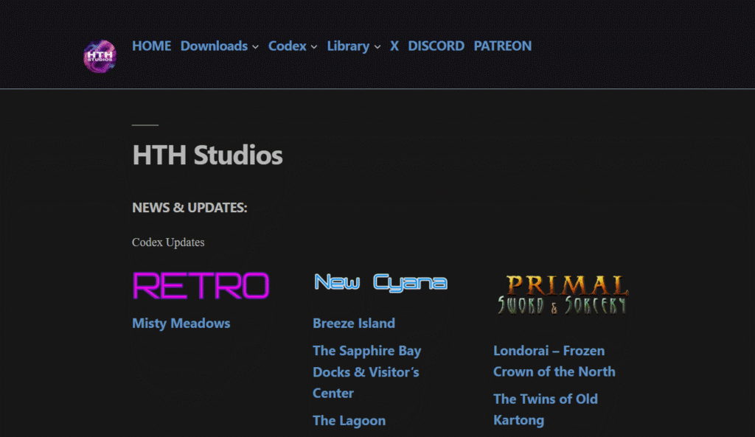Click The Sapphire Bay Docks & Visitor's Center link
The height and width of the screenshot is (437, 755).
click(x=366, y=372)
